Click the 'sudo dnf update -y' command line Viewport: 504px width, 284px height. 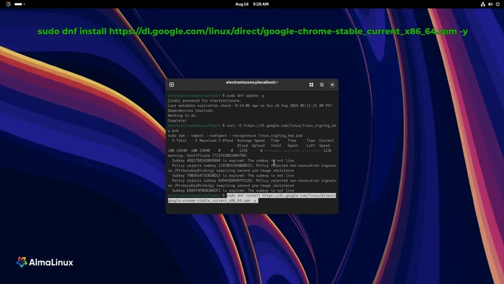coord(216,96)
